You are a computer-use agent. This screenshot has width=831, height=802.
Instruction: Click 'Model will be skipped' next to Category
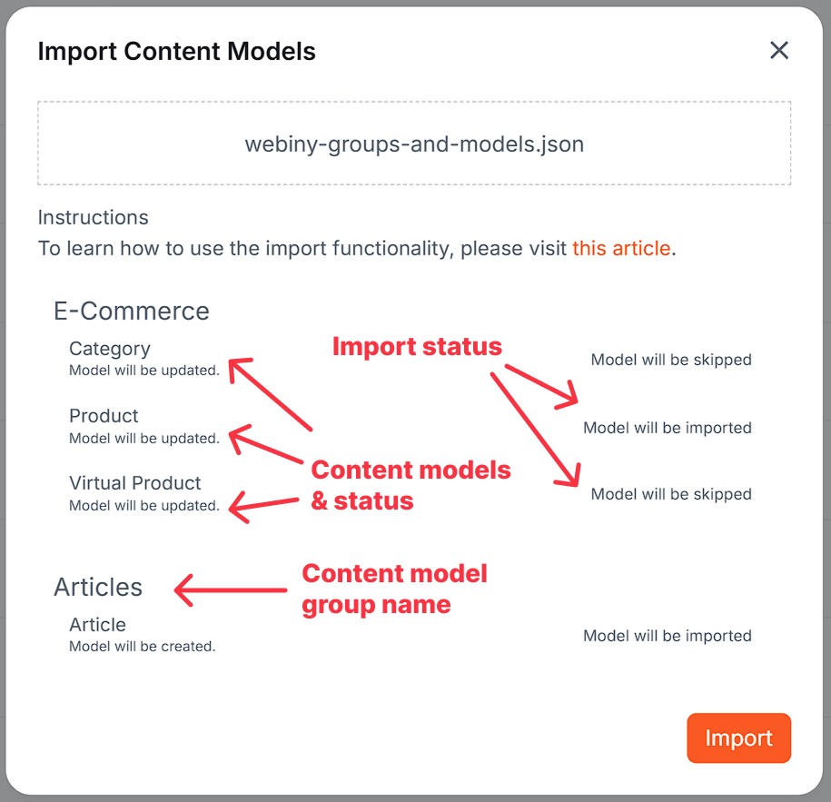click(670, 360)
